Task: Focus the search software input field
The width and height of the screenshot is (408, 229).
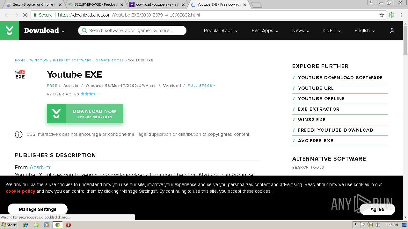Action: (132, 31)
